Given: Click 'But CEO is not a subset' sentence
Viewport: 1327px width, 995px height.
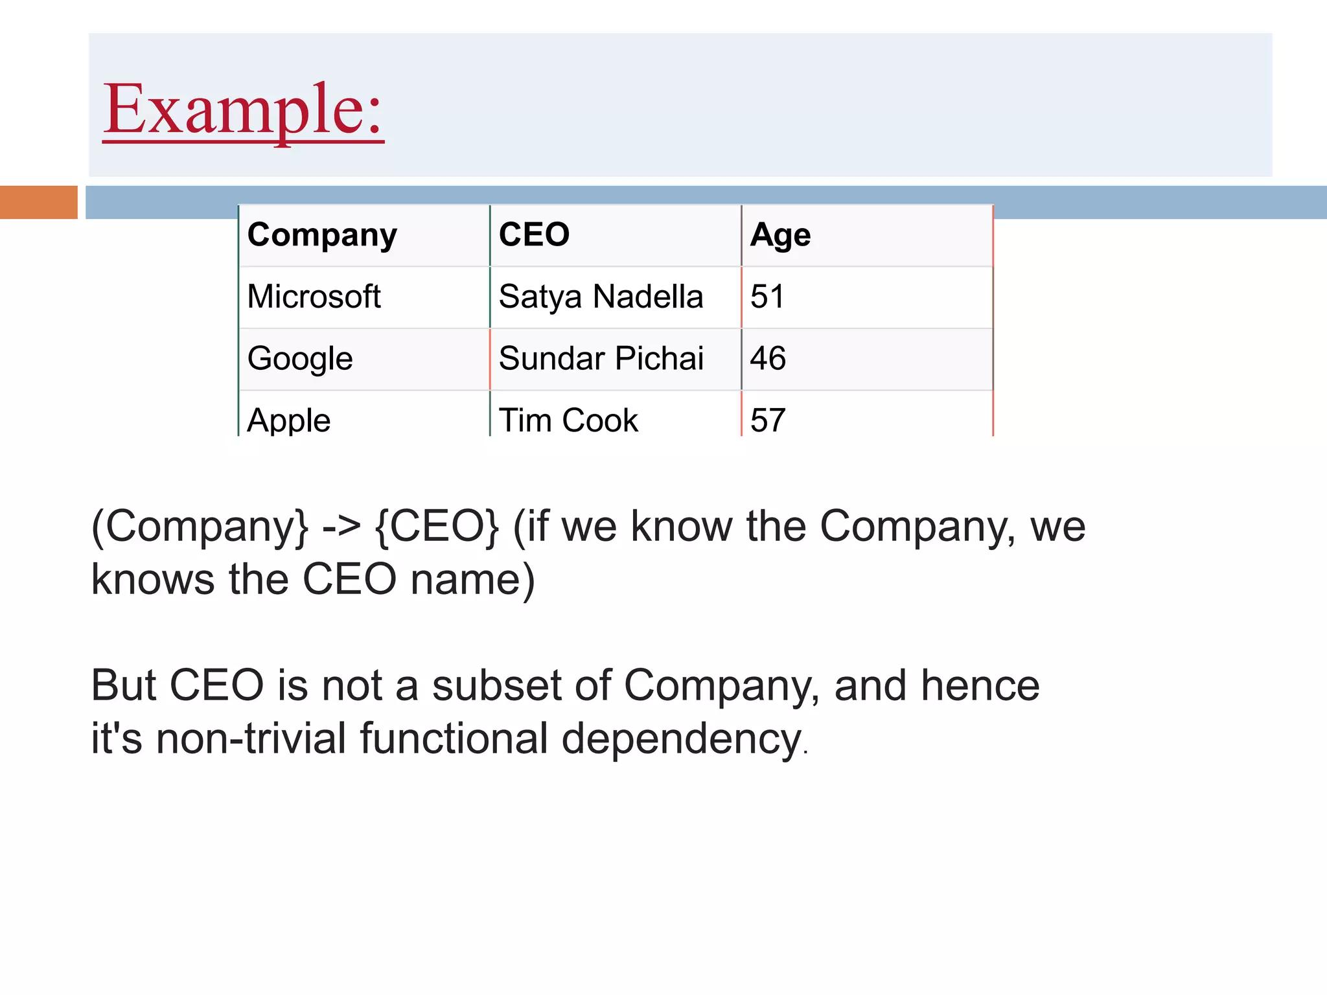Looking at the screenshot, I should tap(564, 685).
